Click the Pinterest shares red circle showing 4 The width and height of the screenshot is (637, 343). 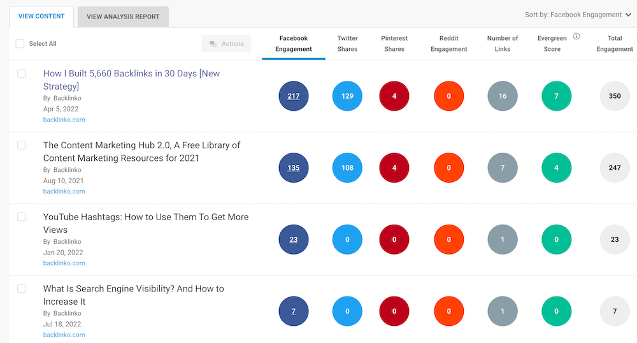click(x=394, y=96)
